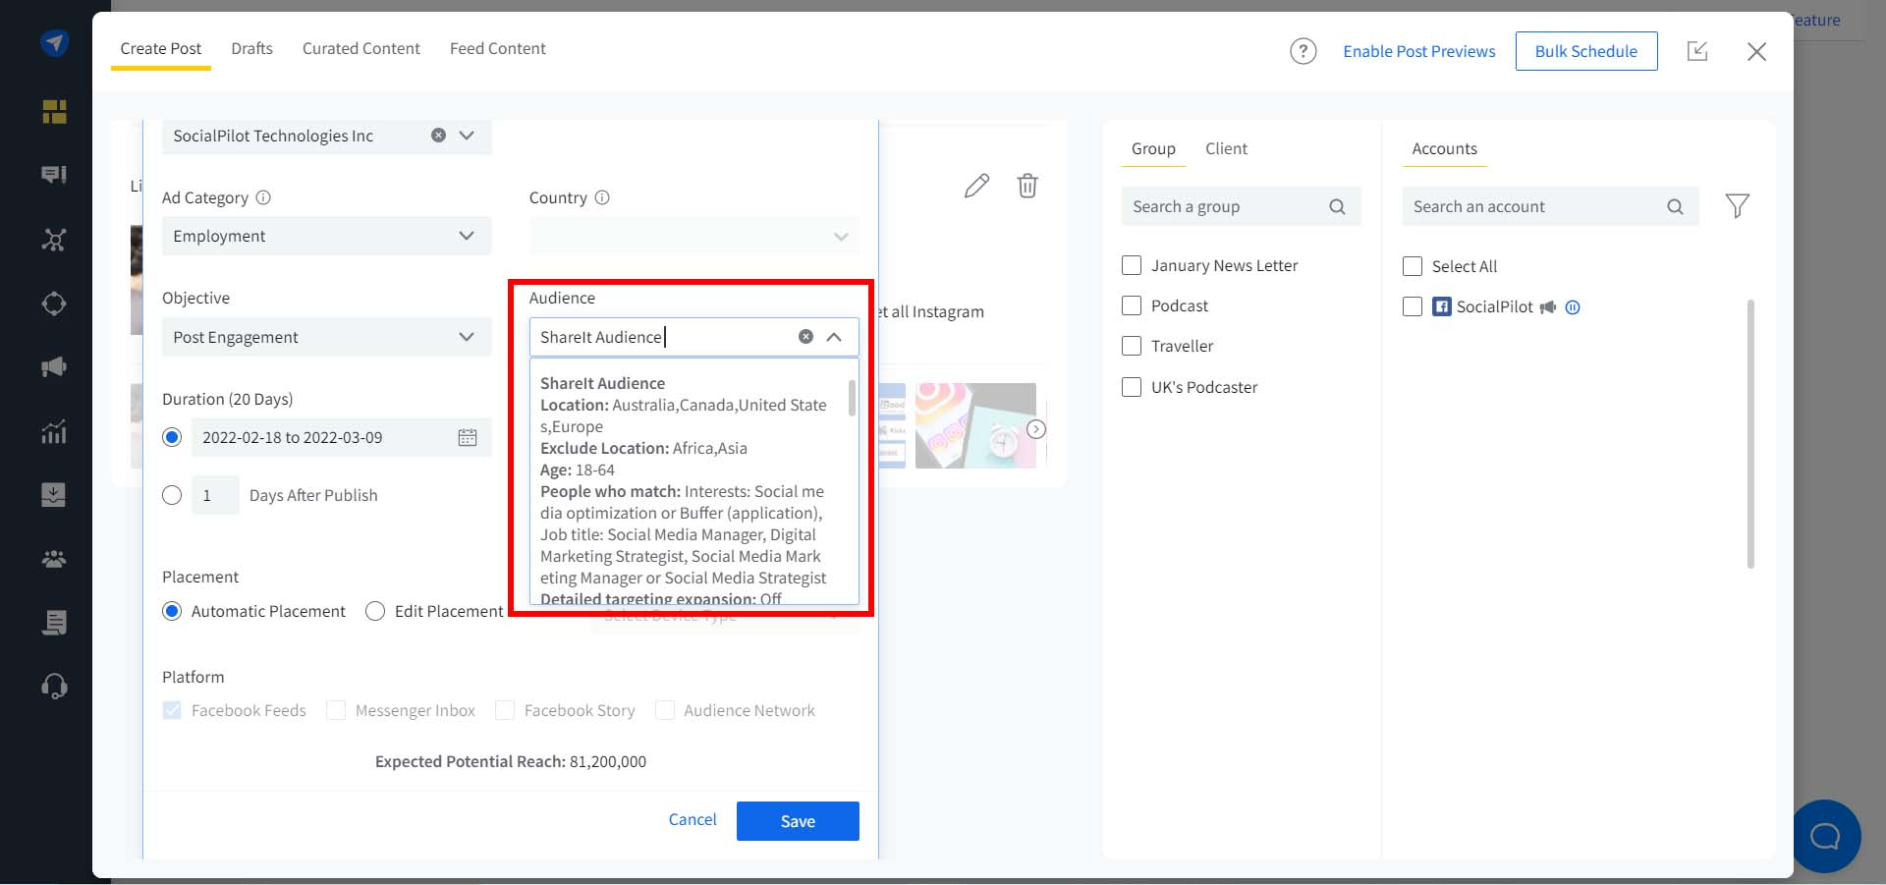Collapse the Audience dropdown chevron
The height and width of the screenshot is (885, 1886).
tap(834, 337)
